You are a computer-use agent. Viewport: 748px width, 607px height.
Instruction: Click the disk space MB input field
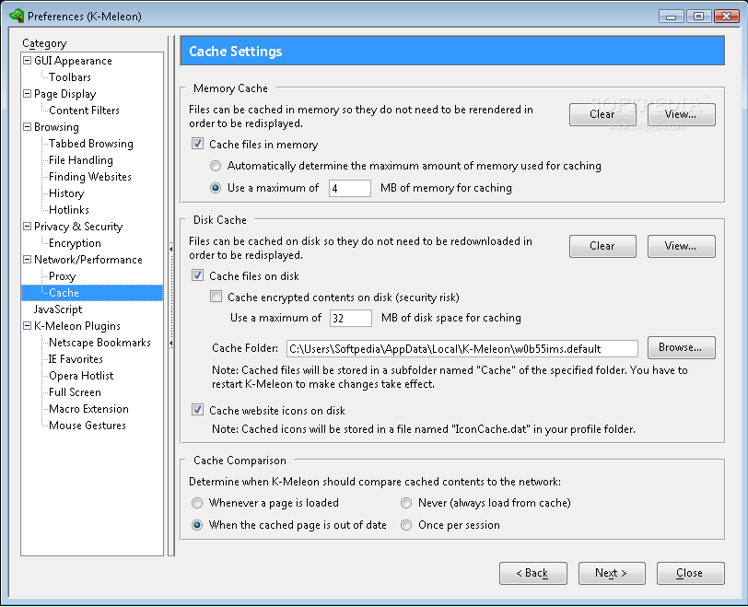pos(351,318)
